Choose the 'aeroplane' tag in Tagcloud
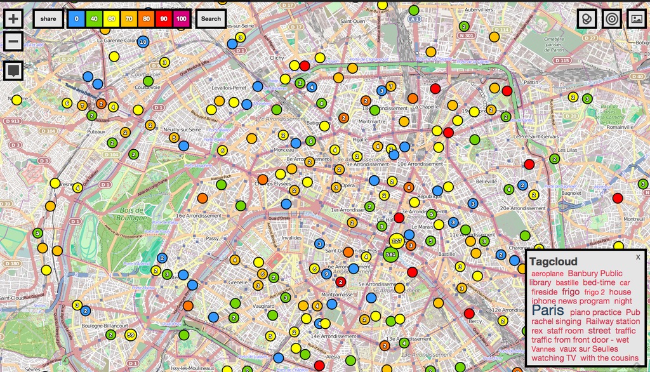650x372 pixels. pyautogui.click(x=547, y=274)
